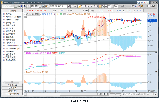The width and height of the screenshot is (159, 103).
Task: Open the menu search combo box dropdown
Action: tap(16, 6)
